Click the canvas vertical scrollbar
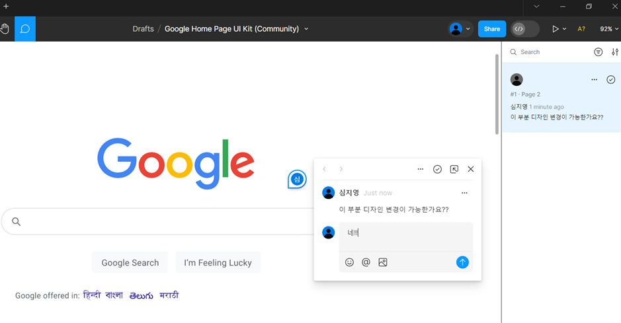This screenshot has height=323, width=621. (497, 94)
